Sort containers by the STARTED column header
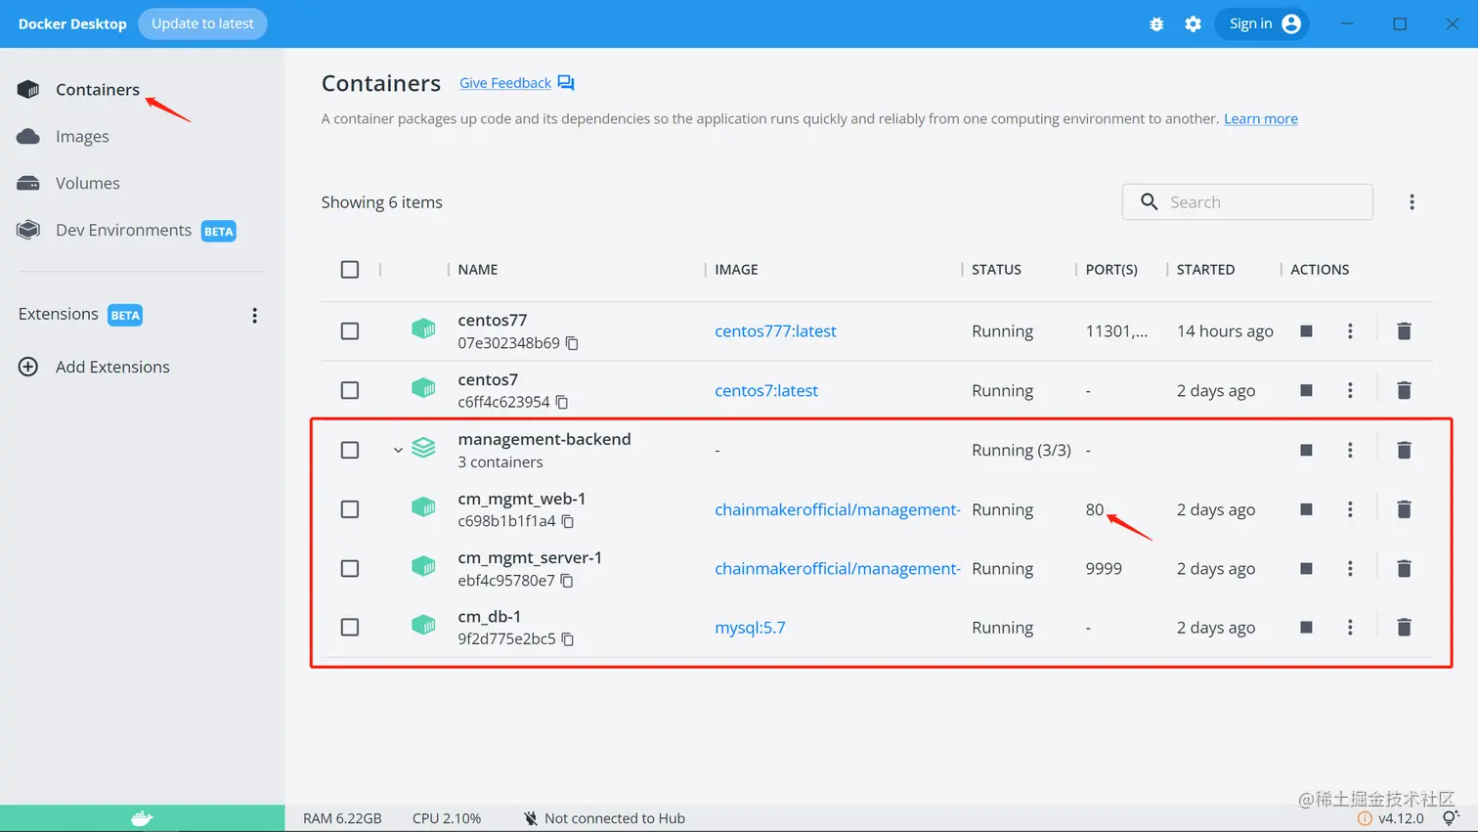The image size is (1478, 832). point(1205,270)
